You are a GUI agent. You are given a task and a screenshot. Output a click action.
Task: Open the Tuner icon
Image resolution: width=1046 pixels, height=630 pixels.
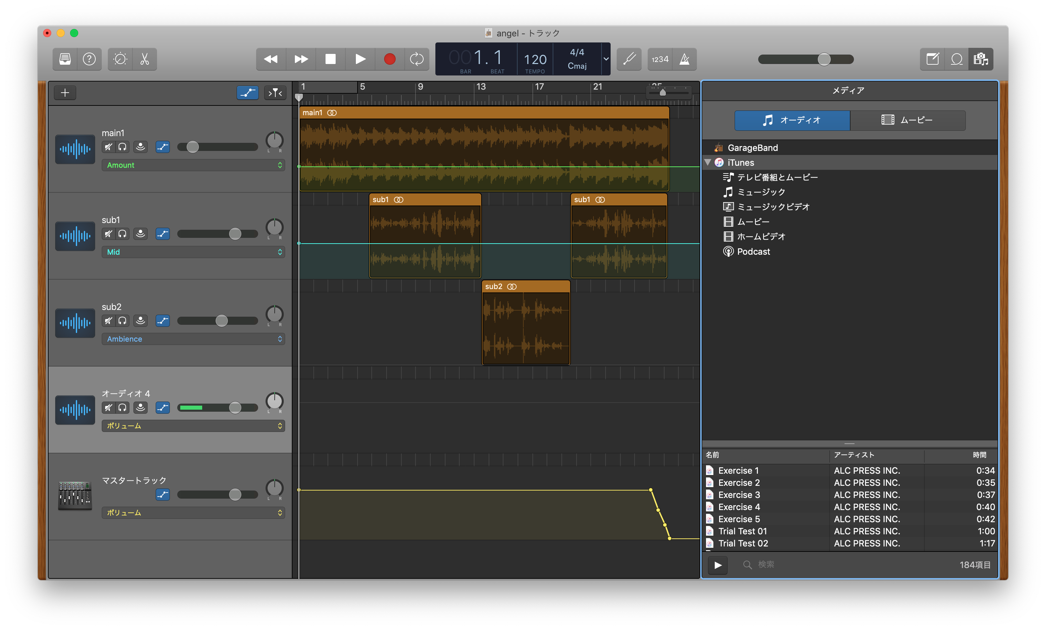point(629,59)
